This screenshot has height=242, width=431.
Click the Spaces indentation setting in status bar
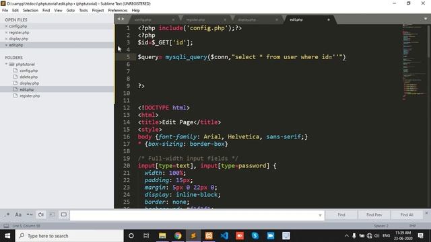click(381, 226)
